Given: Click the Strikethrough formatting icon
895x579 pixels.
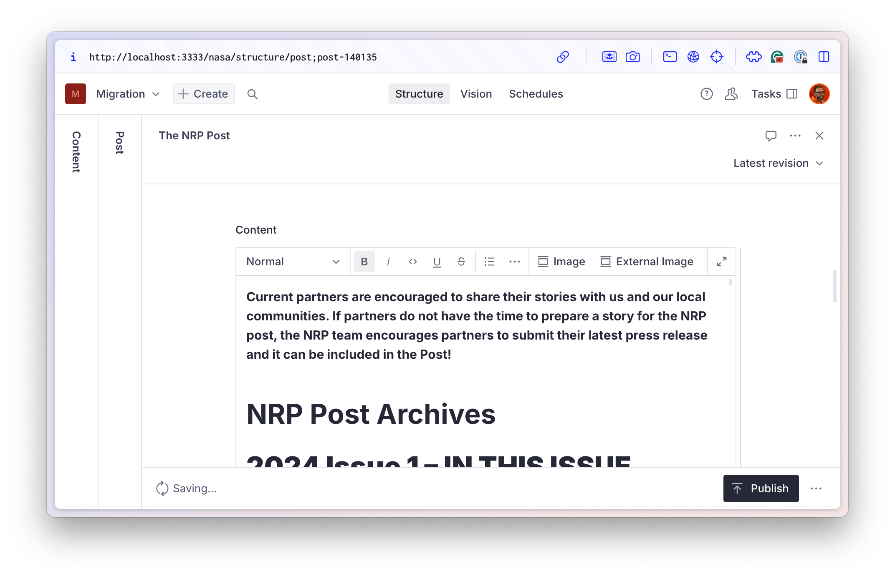Looking at the screenshot, I should tap(460, 262).
